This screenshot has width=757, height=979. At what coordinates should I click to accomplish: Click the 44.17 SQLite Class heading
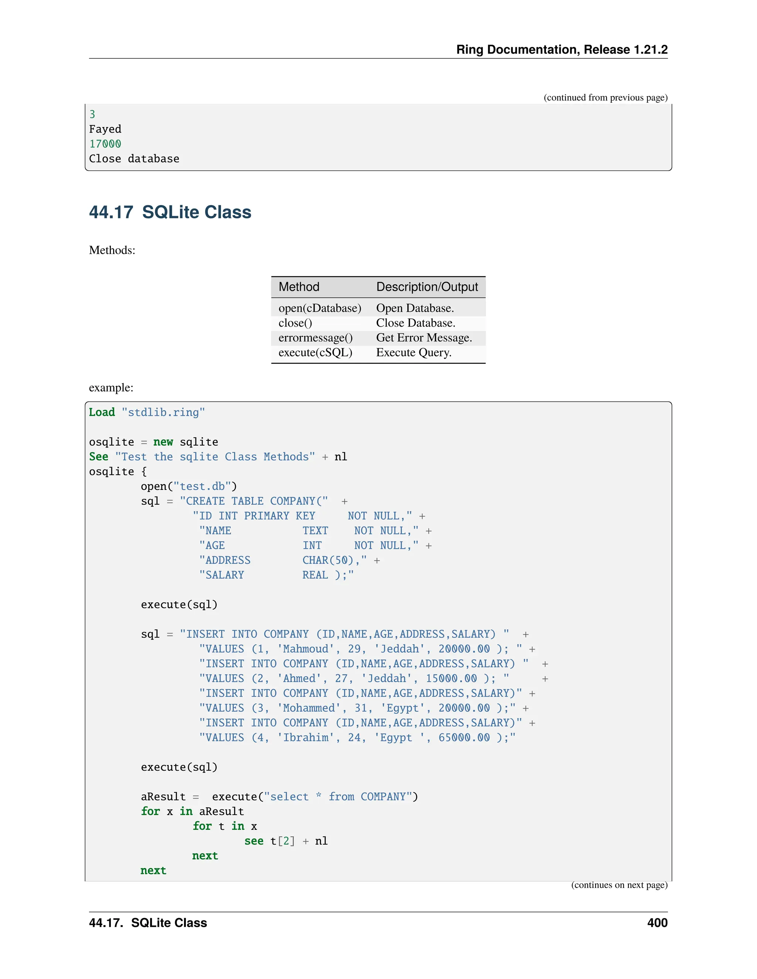click(x=170, y=212)
